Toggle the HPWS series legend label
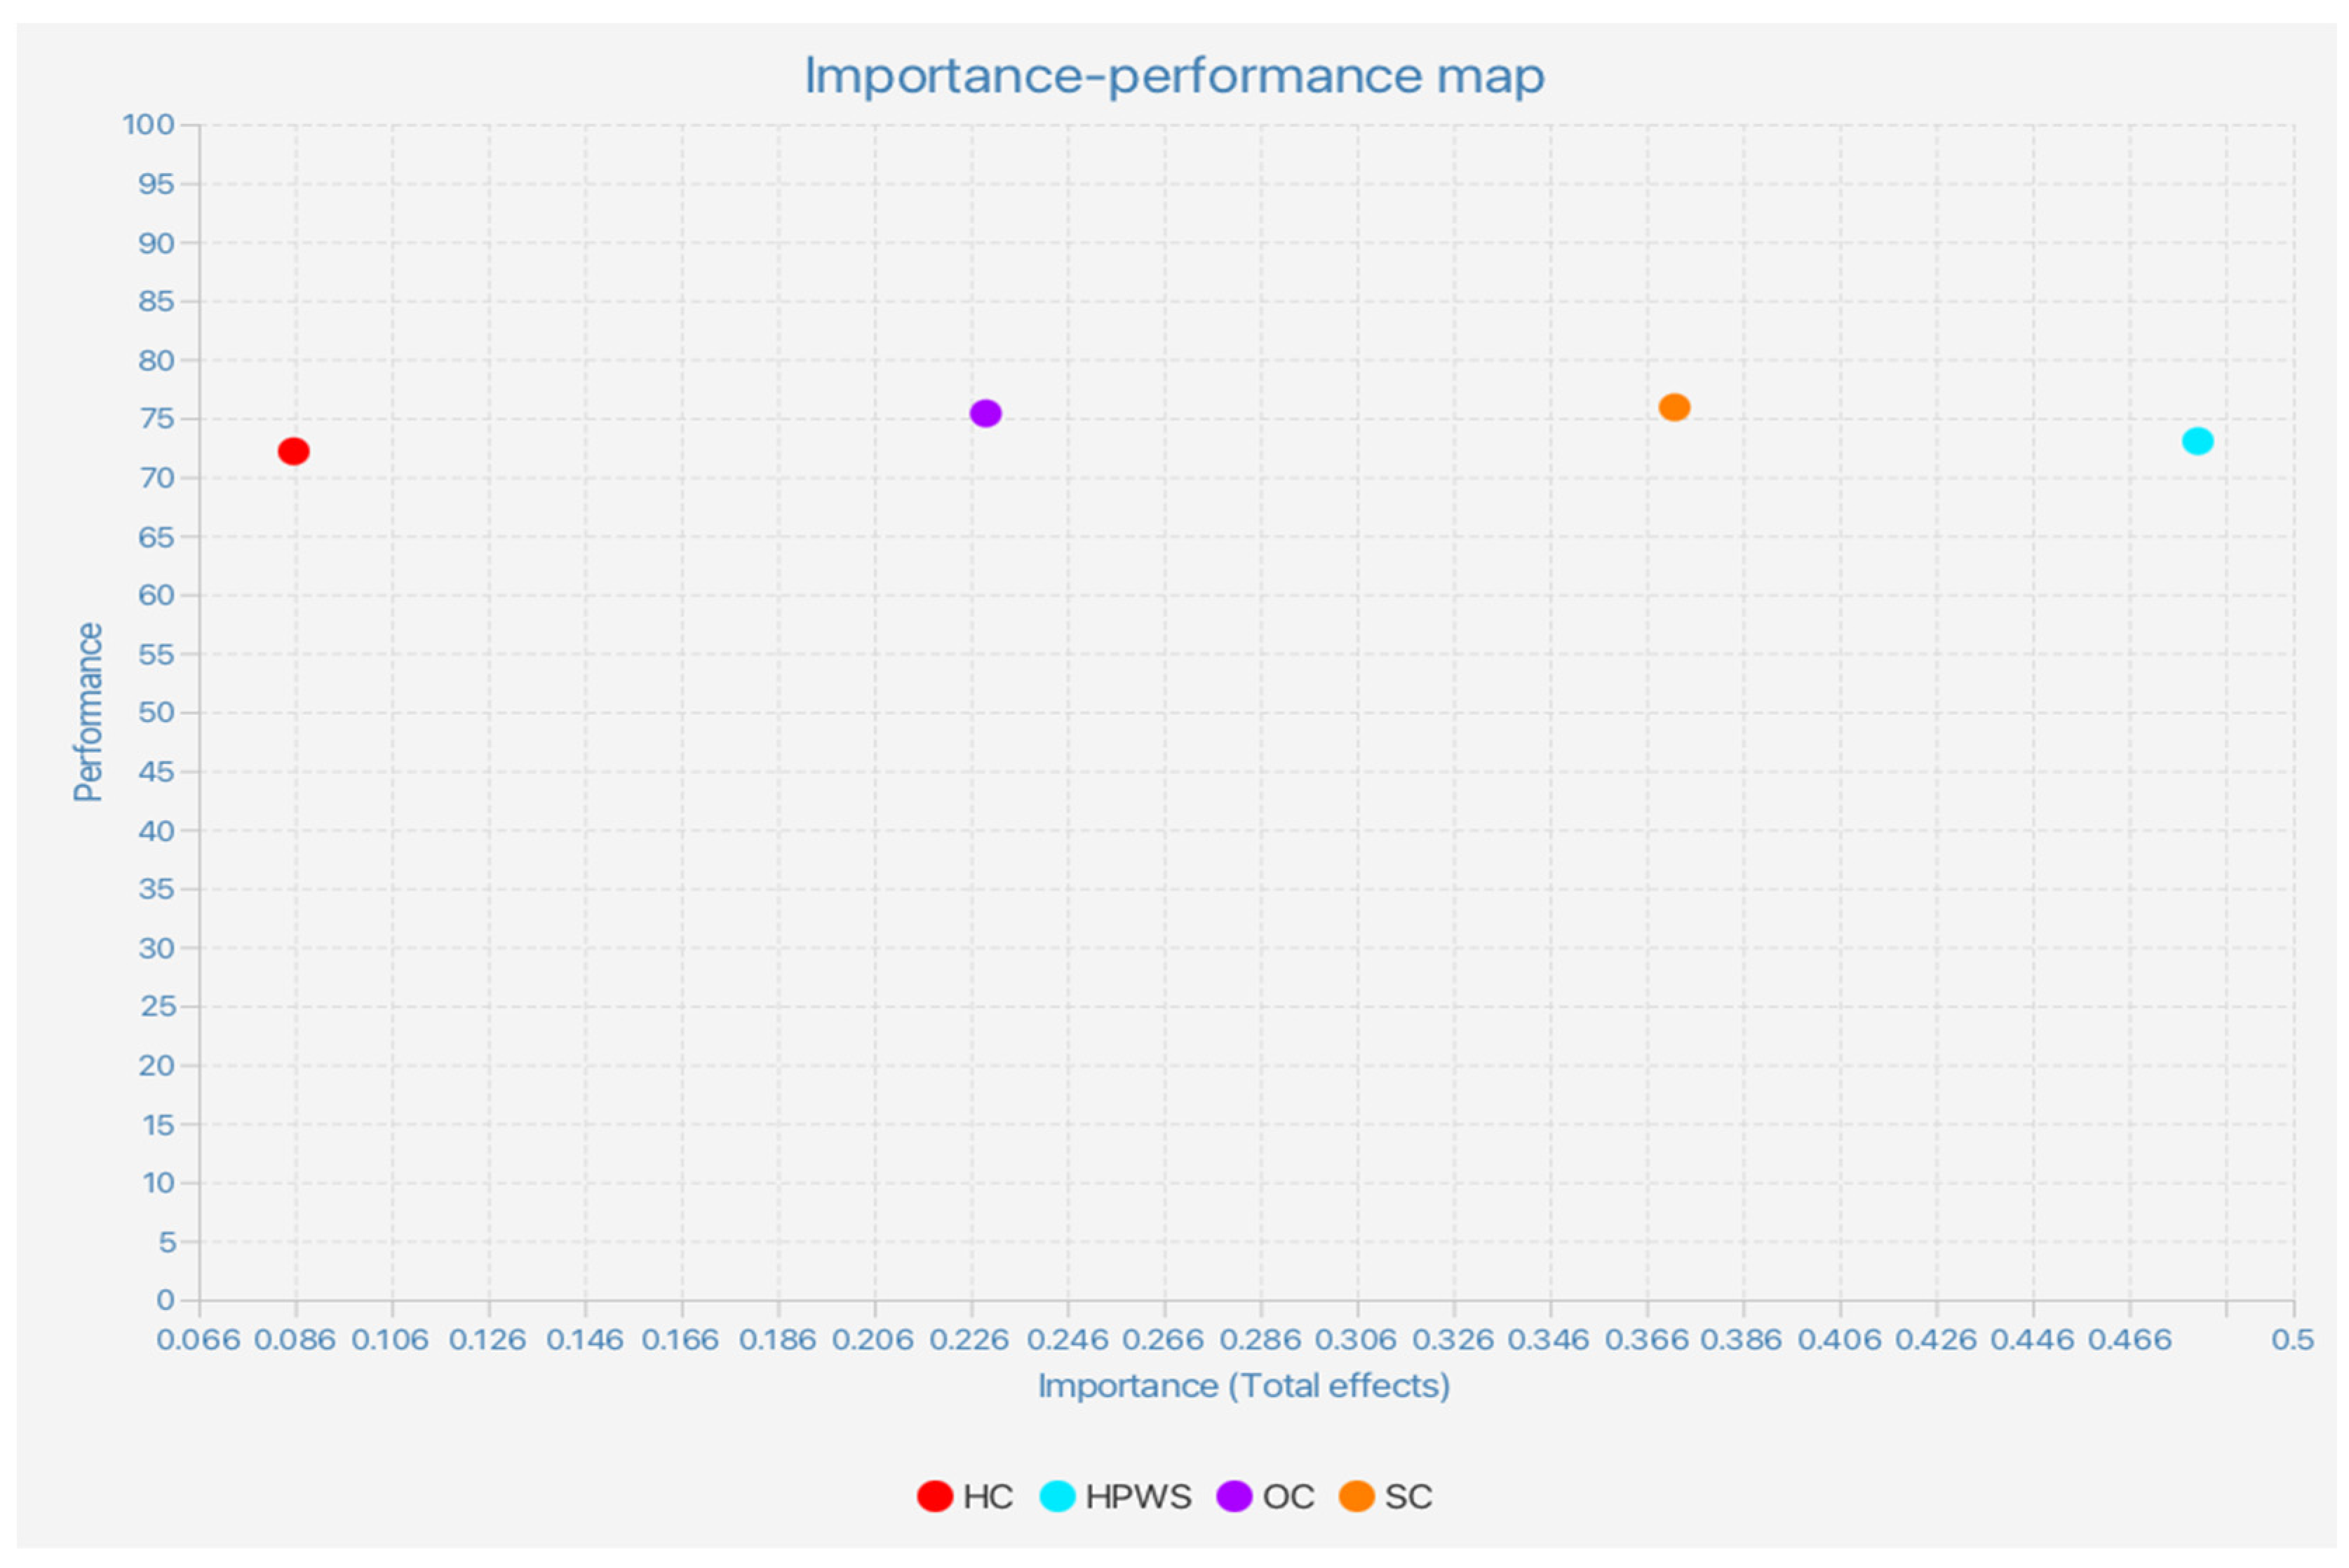Image resolution: width=2349 pixels, height=1568 pixels. (1138, 1497)
